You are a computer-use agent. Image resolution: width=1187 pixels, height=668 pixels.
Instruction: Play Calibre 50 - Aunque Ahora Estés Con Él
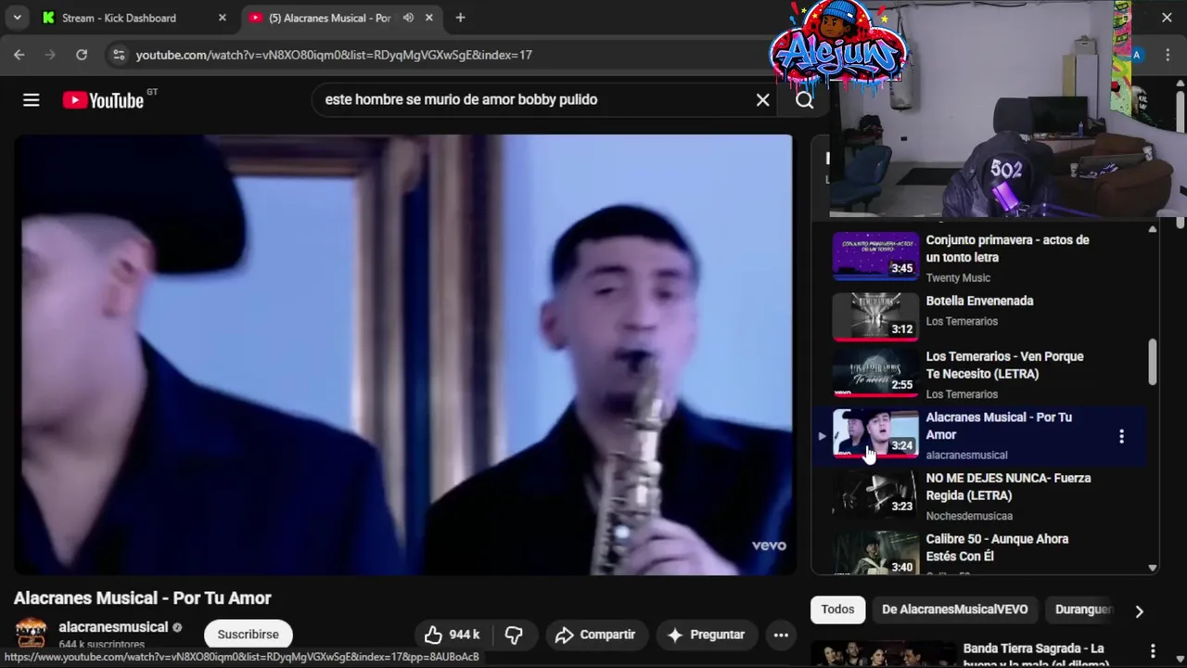tap(997, 547)
